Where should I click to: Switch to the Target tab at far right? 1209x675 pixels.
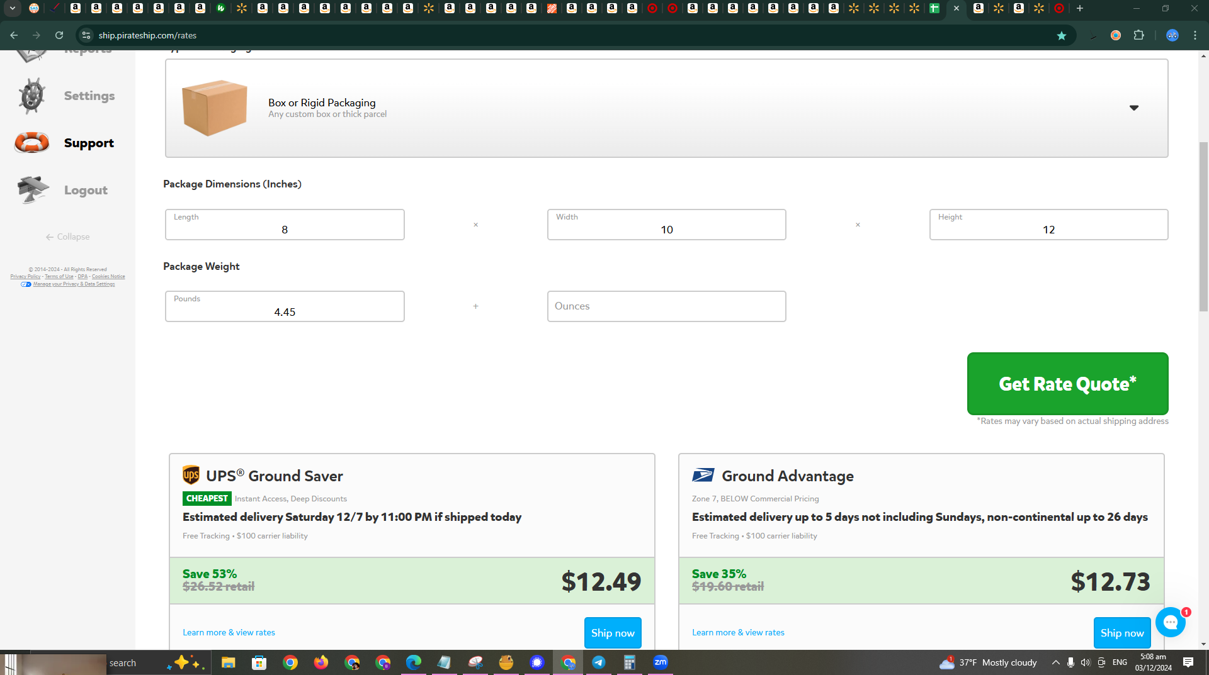pyautogui.click(x=1059, y=8)
